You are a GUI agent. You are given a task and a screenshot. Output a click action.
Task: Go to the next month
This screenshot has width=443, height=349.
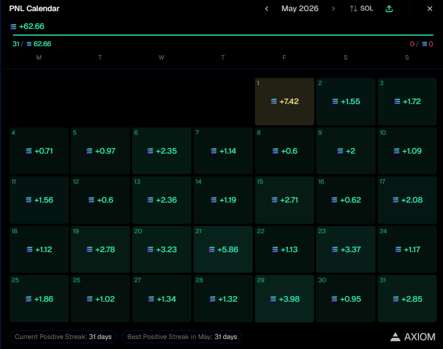(x=334, y=9)
